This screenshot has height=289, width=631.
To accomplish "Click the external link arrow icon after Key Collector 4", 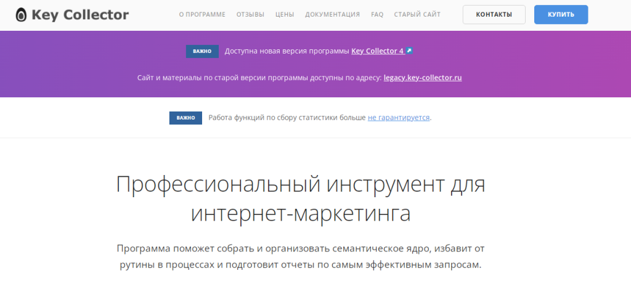I will 409,51.
